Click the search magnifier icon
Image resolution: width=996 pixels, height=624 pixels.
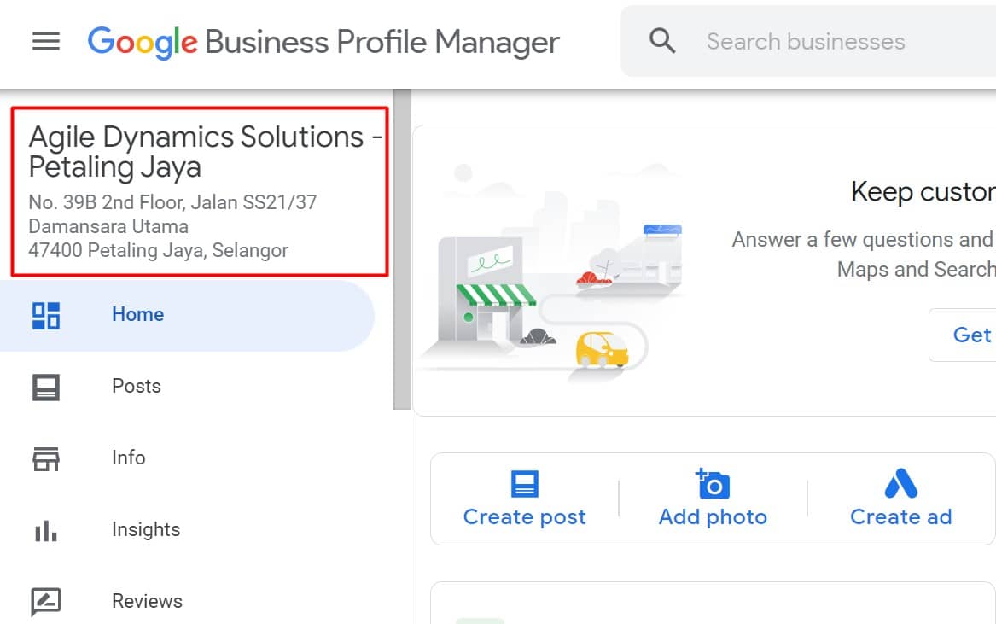[x=662, y=41]
